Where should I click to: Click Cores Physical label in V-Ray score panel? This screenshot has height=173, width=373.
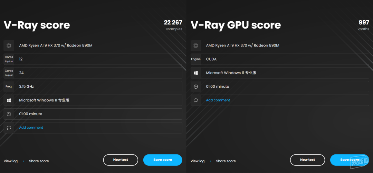coord(9,59)
